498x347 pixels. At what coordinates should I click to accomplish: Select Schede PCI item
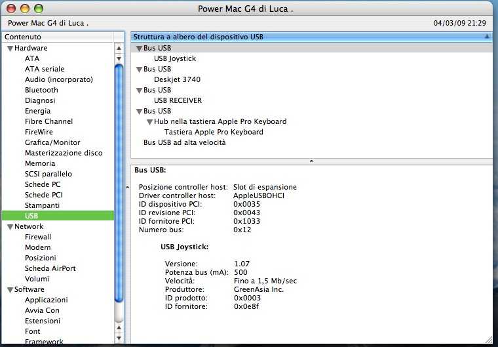(x=43, y=195)
